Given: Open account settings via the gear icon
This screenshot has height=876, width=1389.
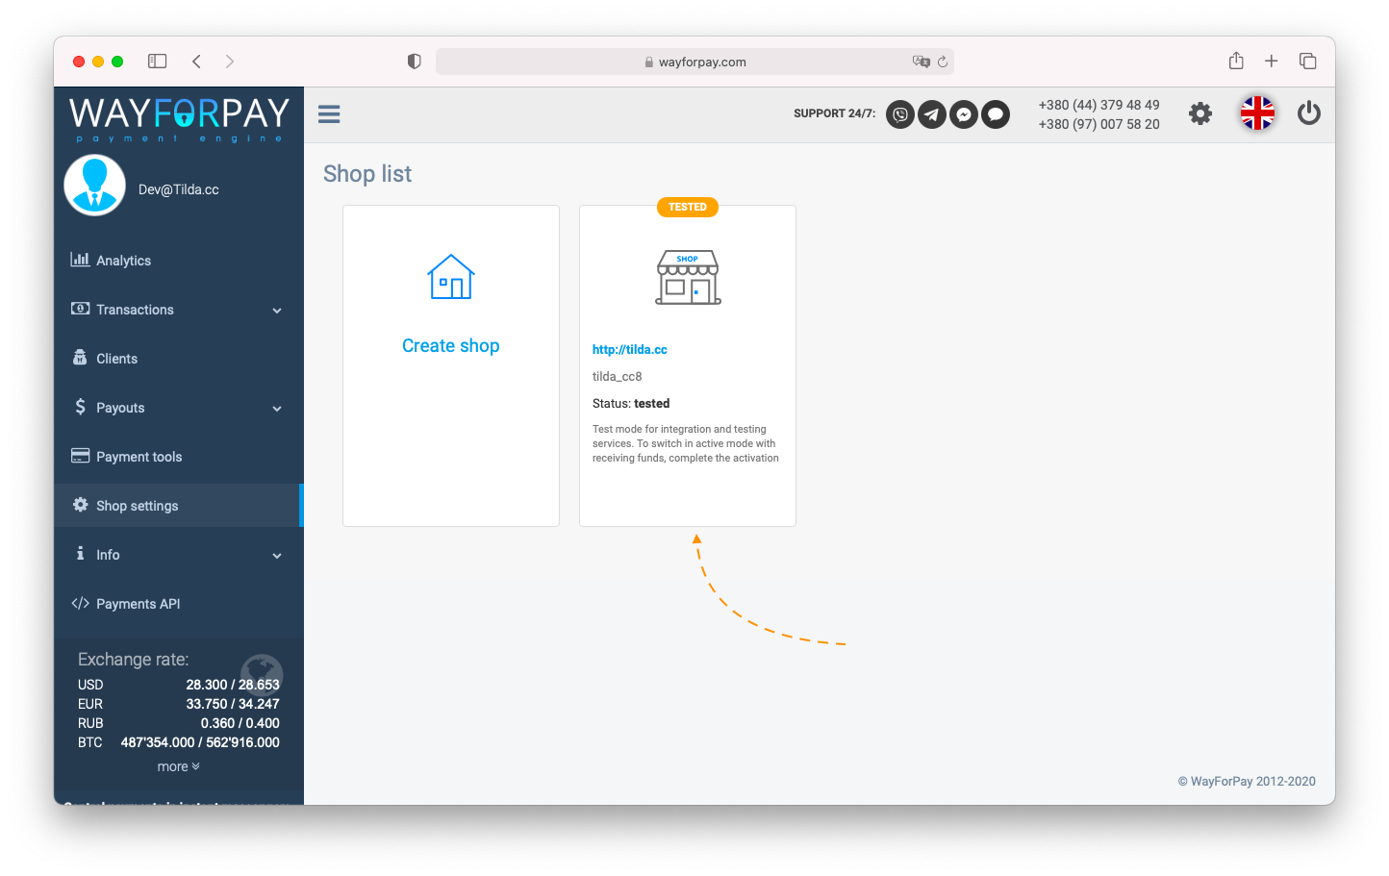Looking at the screenshot, I should 1200,113.
